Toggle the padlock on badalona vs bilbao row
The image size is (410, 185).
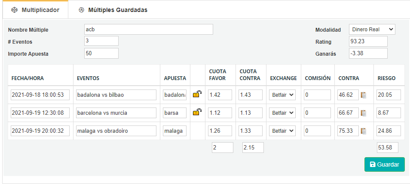tap(197, 94)
